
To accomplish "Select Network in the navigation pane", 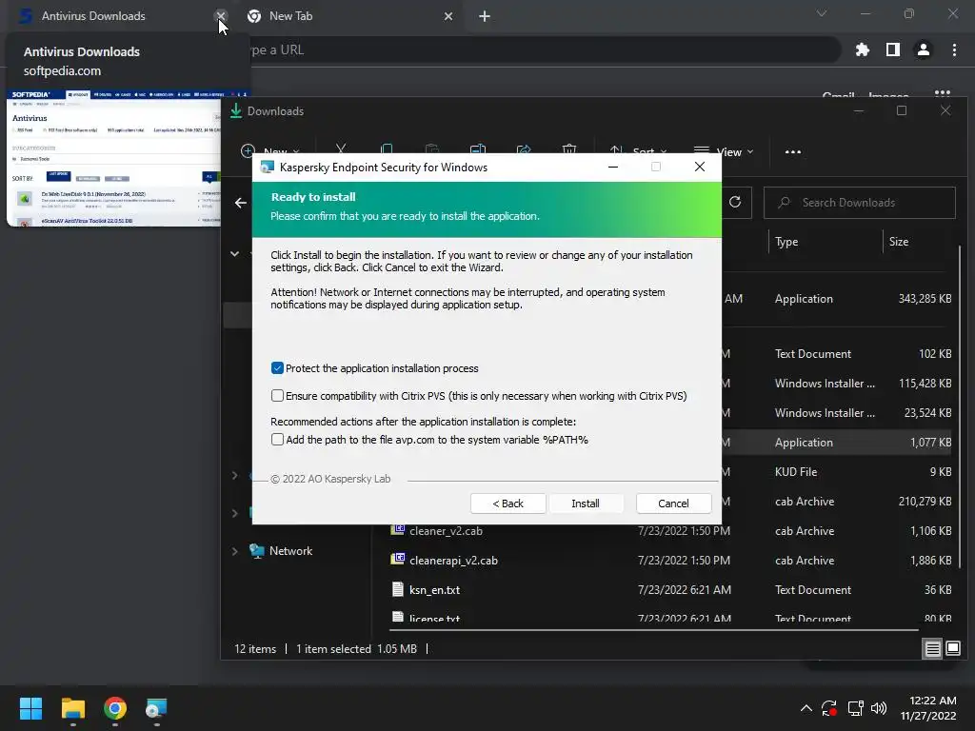I will [x=290, y=551].
